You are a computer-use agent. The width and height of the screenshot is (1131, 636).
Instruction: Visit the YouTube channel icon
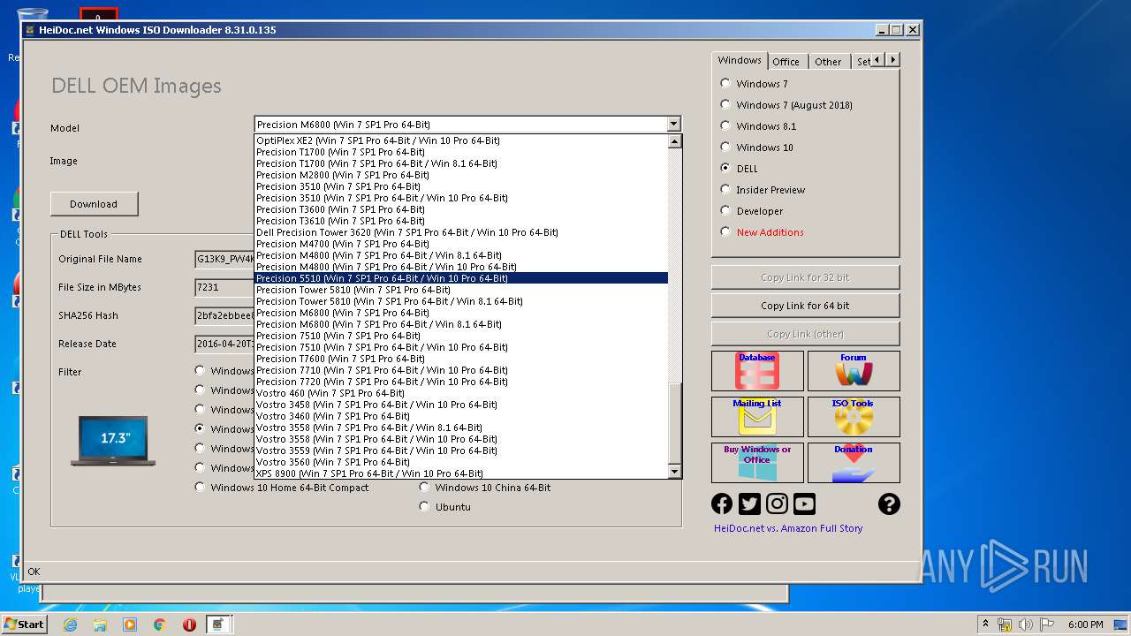point(804,503)
